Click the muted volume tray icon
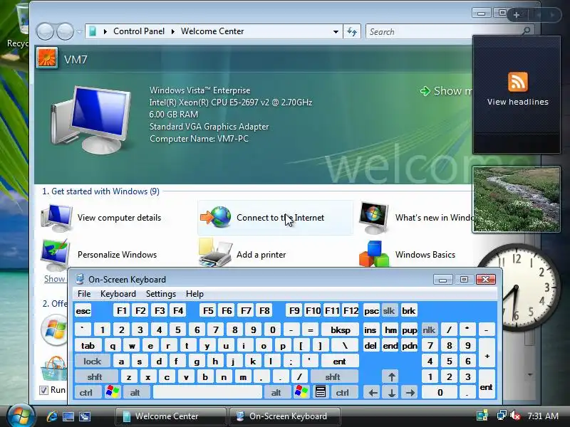 515,416
